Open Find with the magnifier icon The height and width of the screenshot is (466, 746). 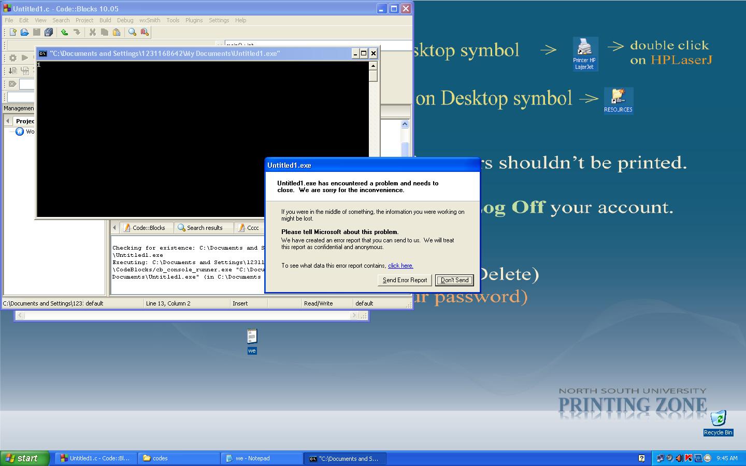pos(132,32)
